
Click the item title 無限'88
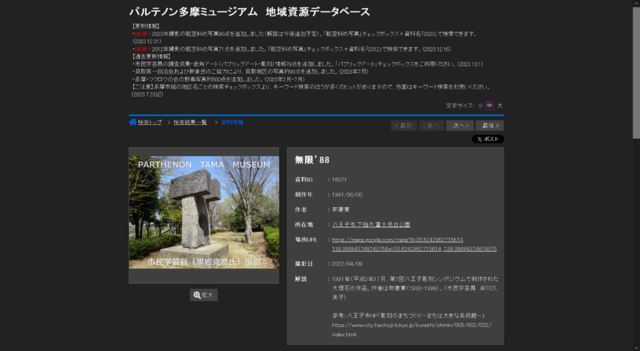[312, 161]
